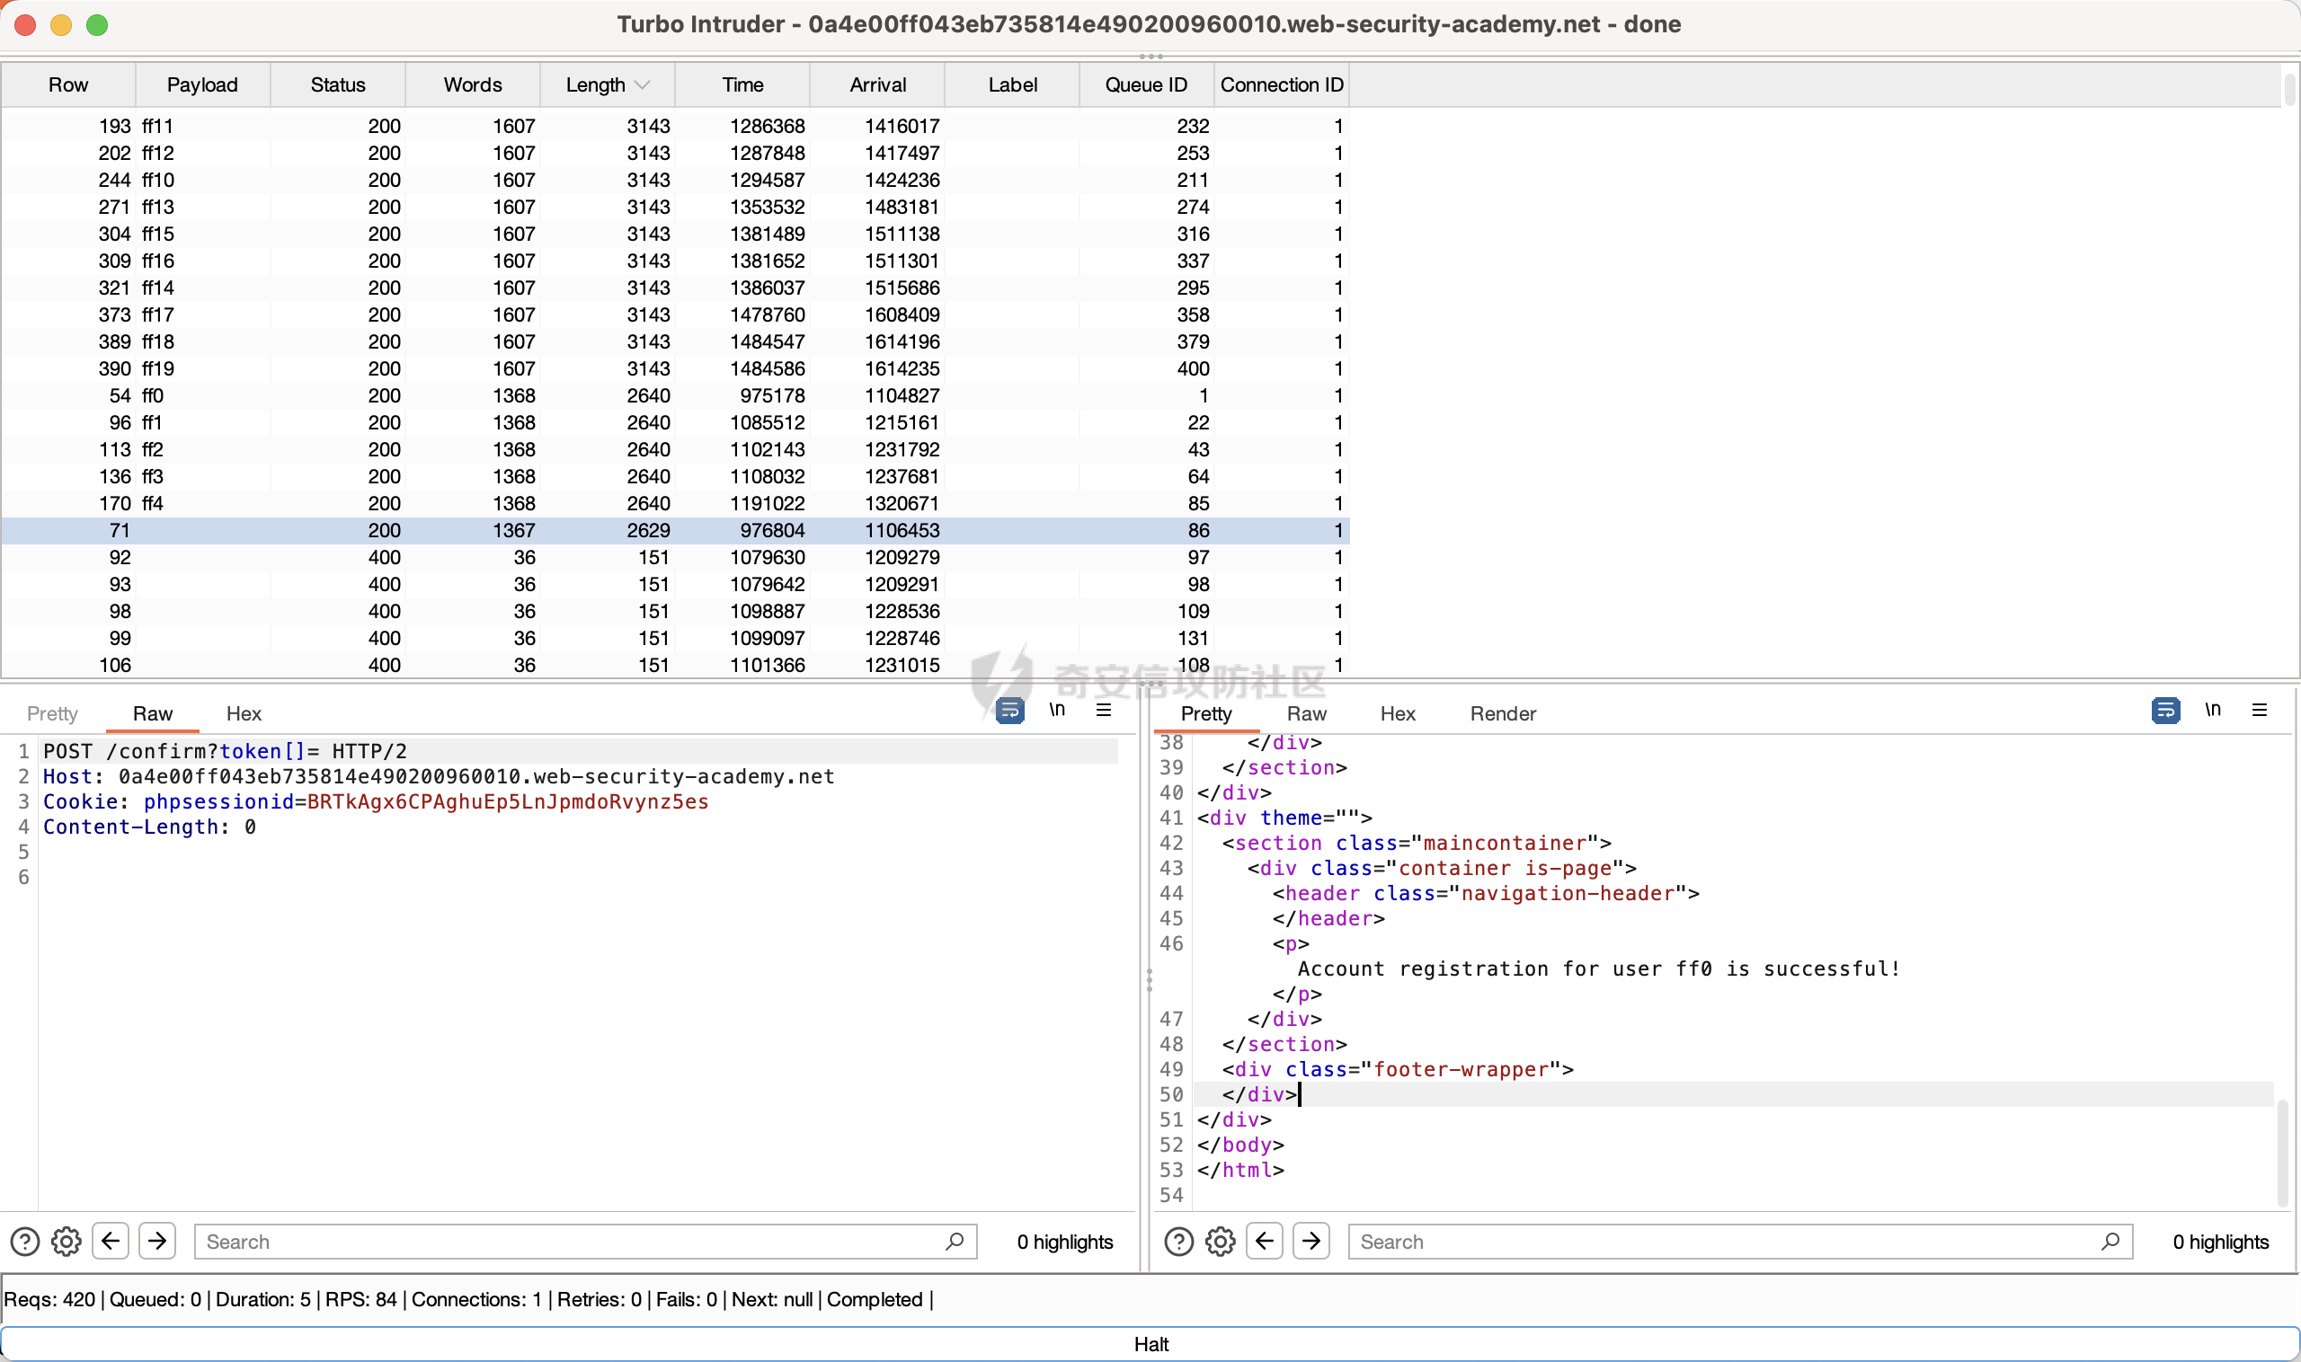The height and width of the screenshot is (1362, 2301).
Task: Sort table by Time column header
Action: 742,84
